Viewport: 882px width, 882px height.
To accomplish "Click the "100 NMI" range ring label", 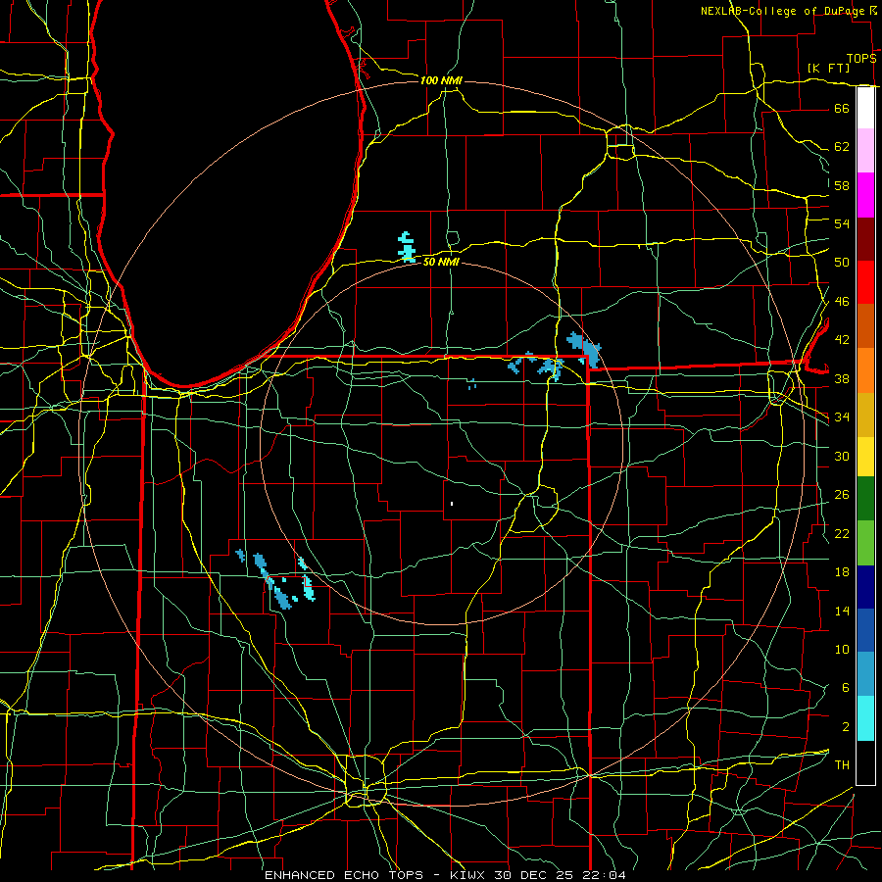I will click(441, 80).
